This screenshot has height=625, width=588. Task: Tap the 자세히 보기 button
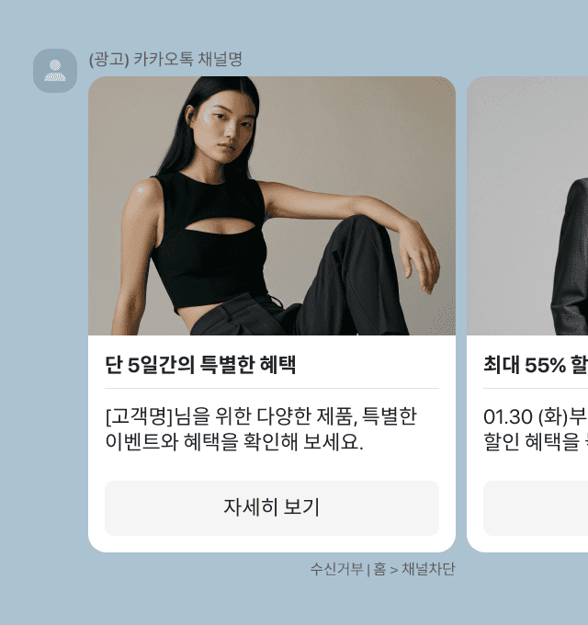(x=272, y=507)
